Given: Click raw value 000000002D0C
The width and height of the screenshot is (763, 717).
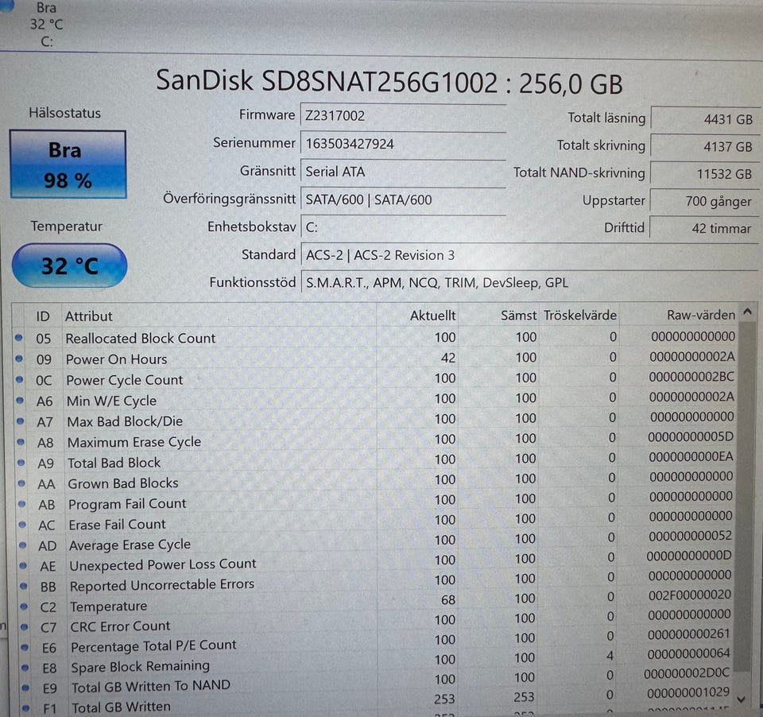Looking at the screenshot, I should tap(687, 673).
